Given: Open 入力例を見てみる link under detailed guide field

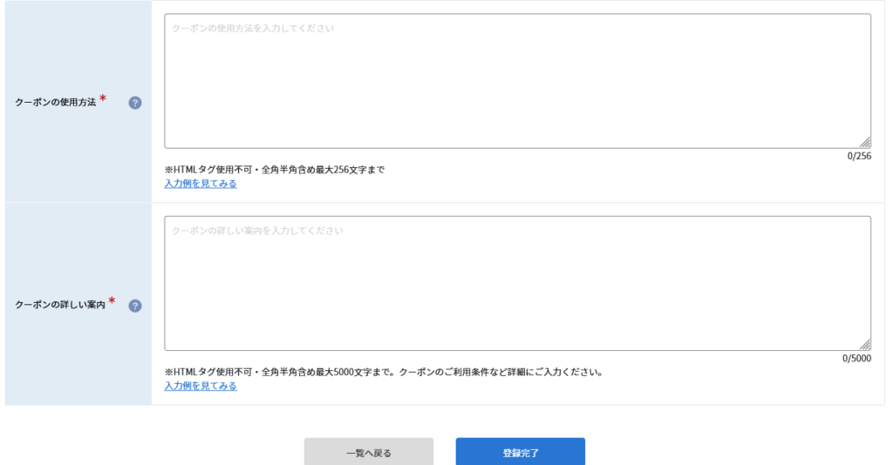Looking at the screenshot, I should click(201, 386).
